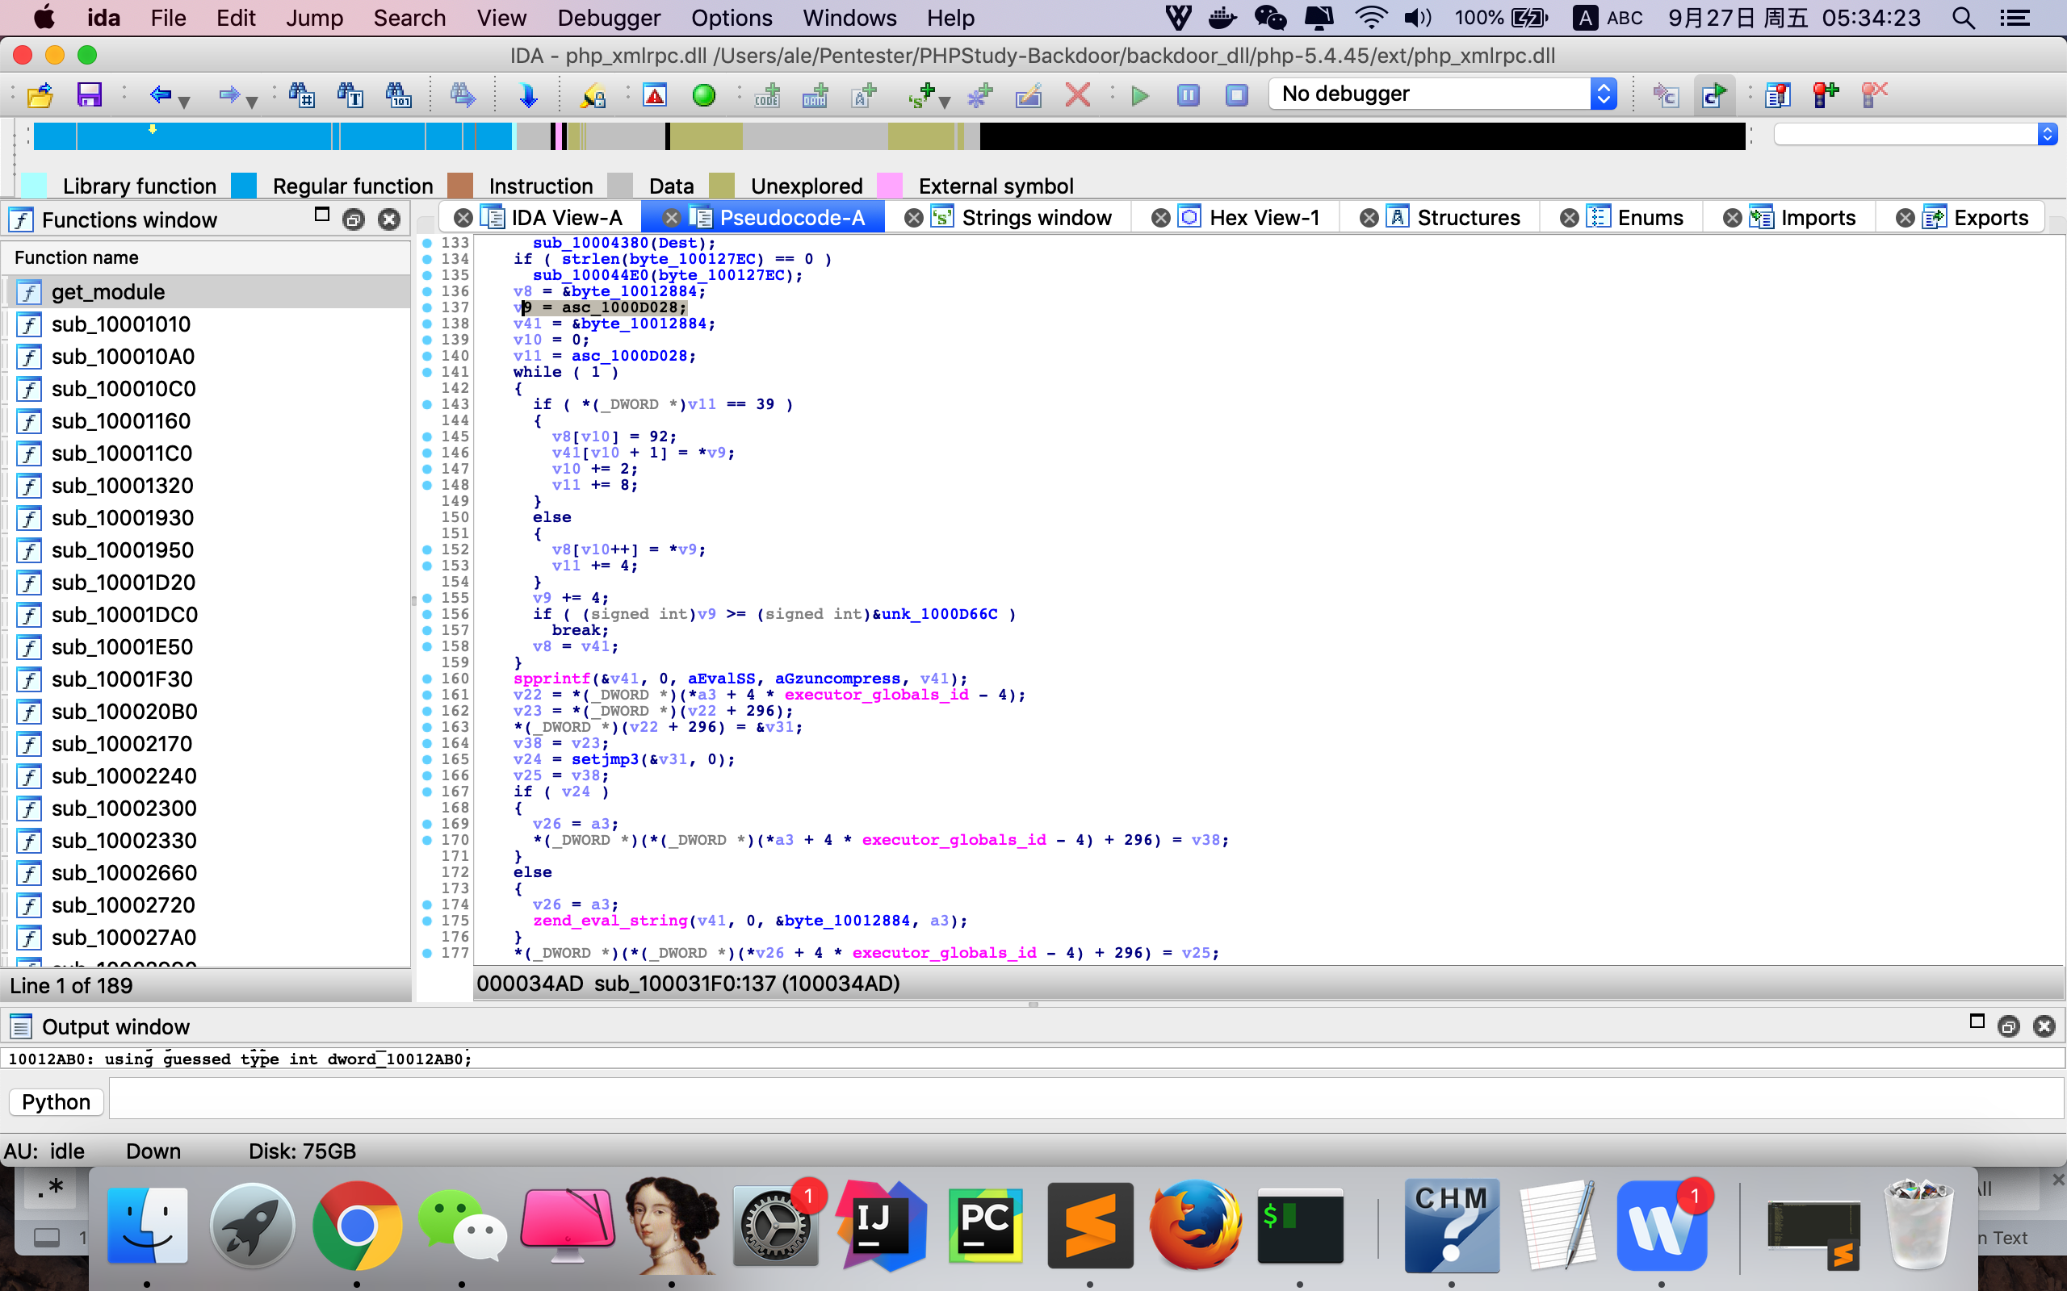Open the No debugger selector dropdown
Image resolution: width=2067 pixels, height=1291 pixels.
pos(1443,94)
